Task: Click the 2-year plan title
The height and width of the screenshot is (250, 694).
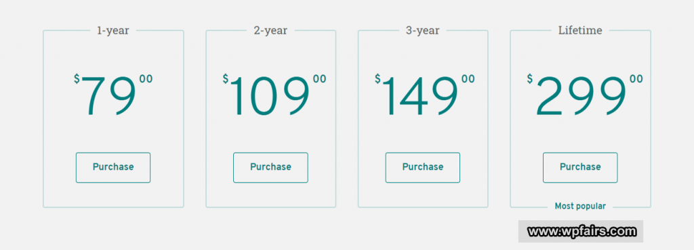Action: (270, 30)
